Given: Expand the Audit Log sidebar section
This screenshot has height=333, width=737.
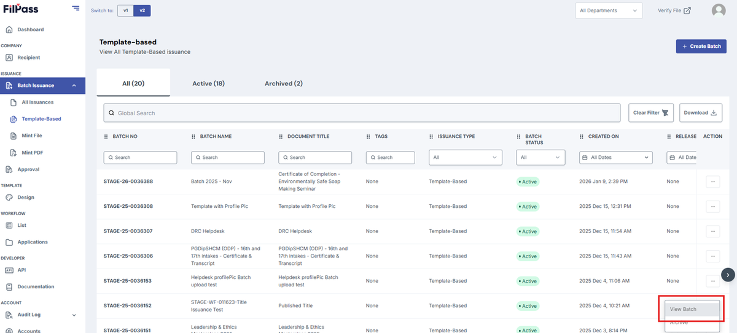Looking at the screenshot, I should [74, 315].
